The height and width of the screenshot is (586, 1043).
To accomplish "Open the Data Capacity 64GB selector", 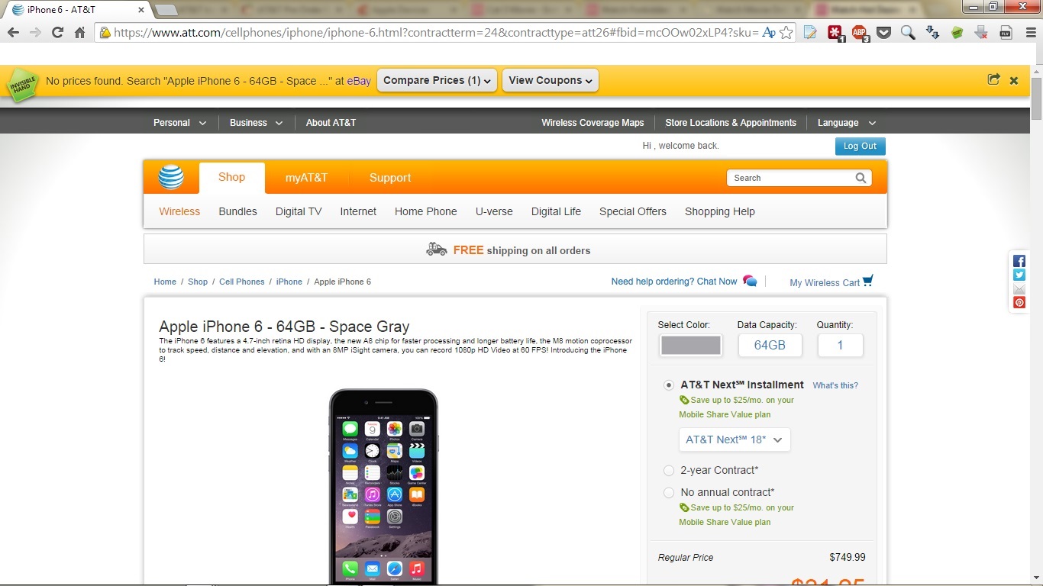I will (x=770, y=345).
